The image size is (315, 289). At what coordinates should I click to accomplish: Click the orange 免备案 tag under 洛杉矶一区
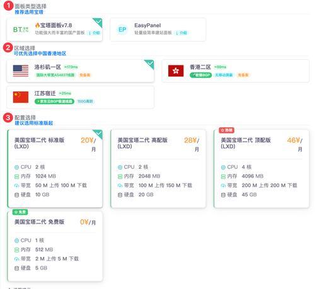[85, 75]
